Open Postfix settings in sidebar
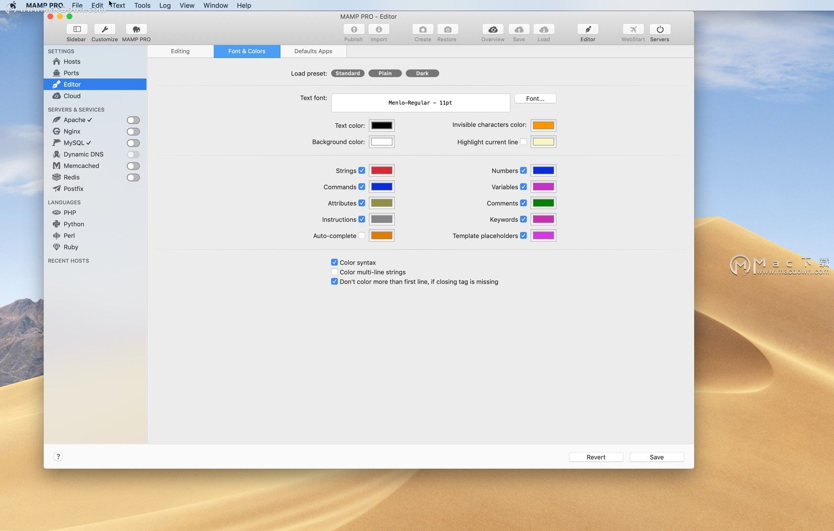834x531 pixels. (73, 188)
